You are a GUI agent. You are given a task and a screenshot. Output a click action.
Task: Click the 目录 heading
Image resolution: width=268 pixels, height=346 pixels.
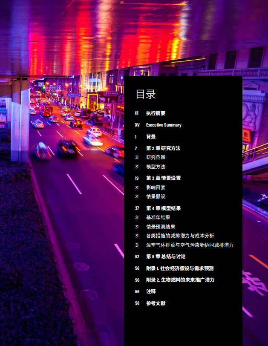146,94
